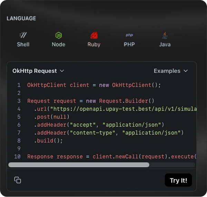Click the code line 'OkHttpClient client = new OkHttpClient();'
Image resolution: width=207 pixels, height=197 pixels.
[94, 85]
